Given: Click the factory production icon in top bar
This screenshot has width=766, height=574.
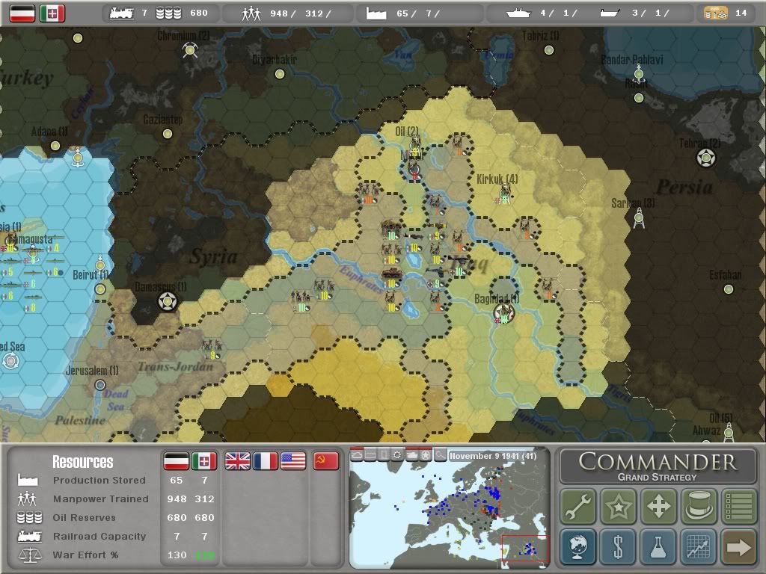Looking at the screenshot, I should (376, 13).
